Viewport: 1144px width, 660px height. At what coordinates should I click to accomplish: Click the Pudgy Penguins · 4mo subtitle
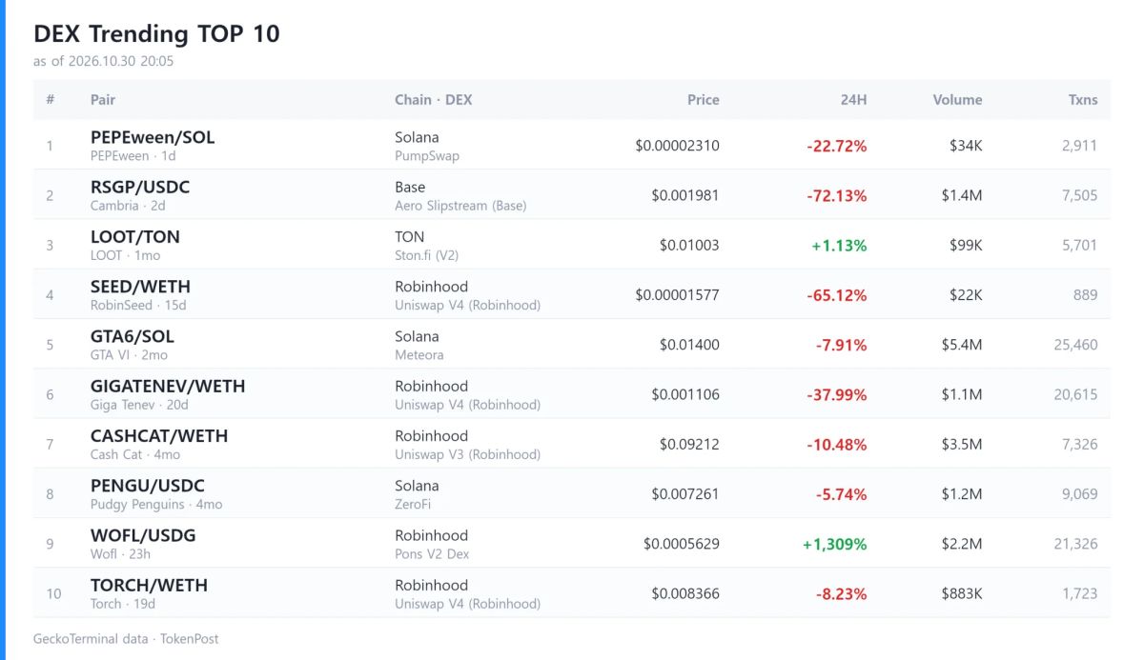(156, 504)
